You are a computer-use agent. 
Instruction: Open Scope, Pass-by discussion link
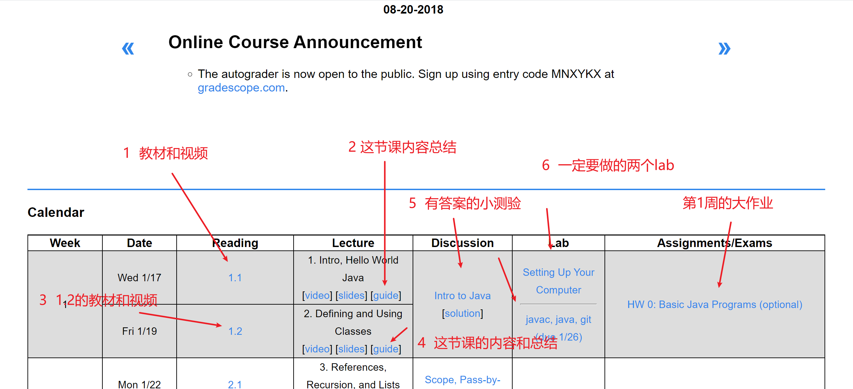pos(462,380)
